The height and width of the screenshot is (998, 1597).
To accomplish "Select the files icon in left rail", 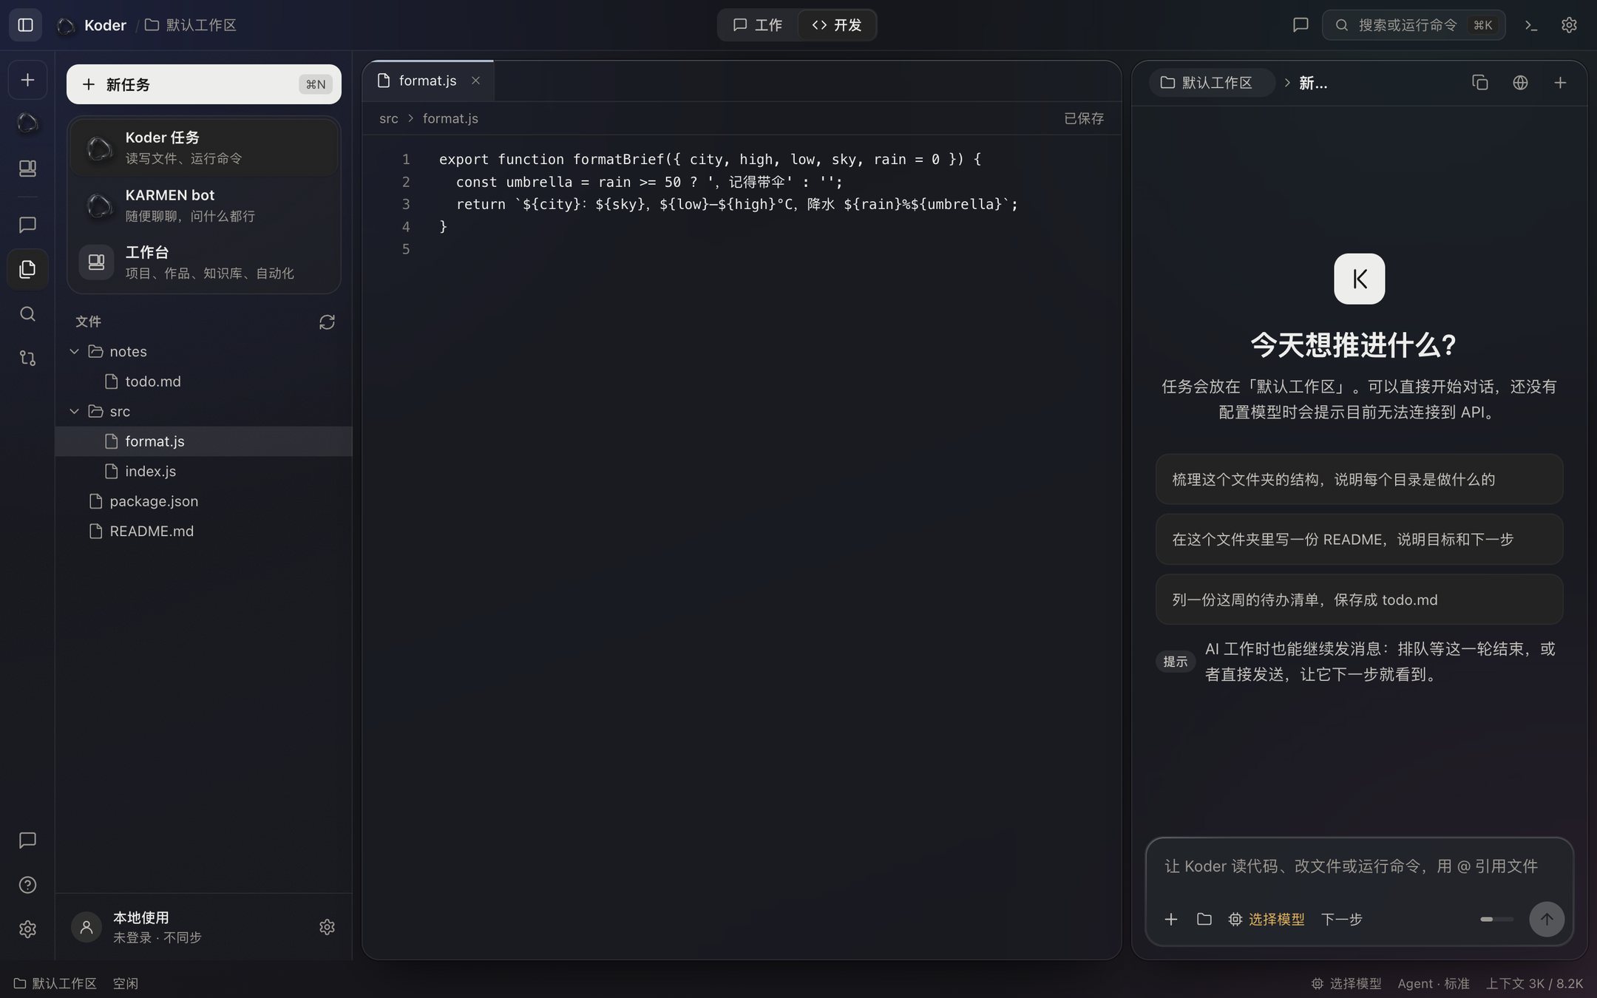I will [27, 269].
